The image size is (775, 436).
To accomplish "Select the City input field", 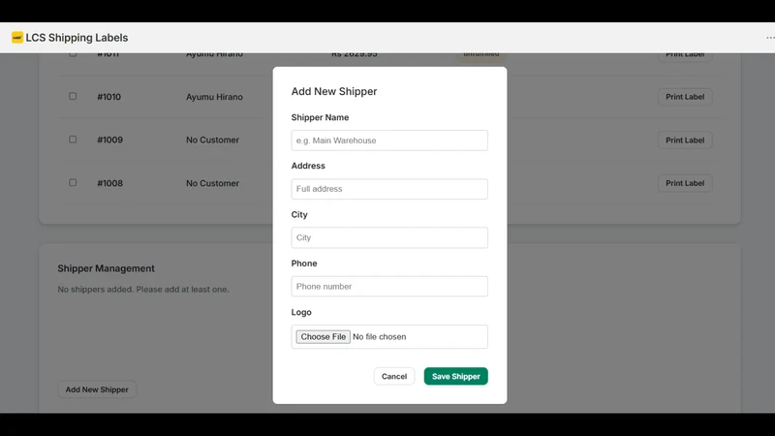I will pos(389,237).
